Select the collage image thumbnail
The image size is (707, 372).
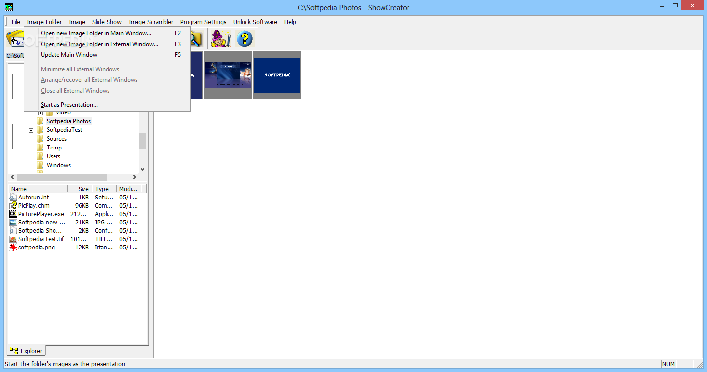coord(228,75)
